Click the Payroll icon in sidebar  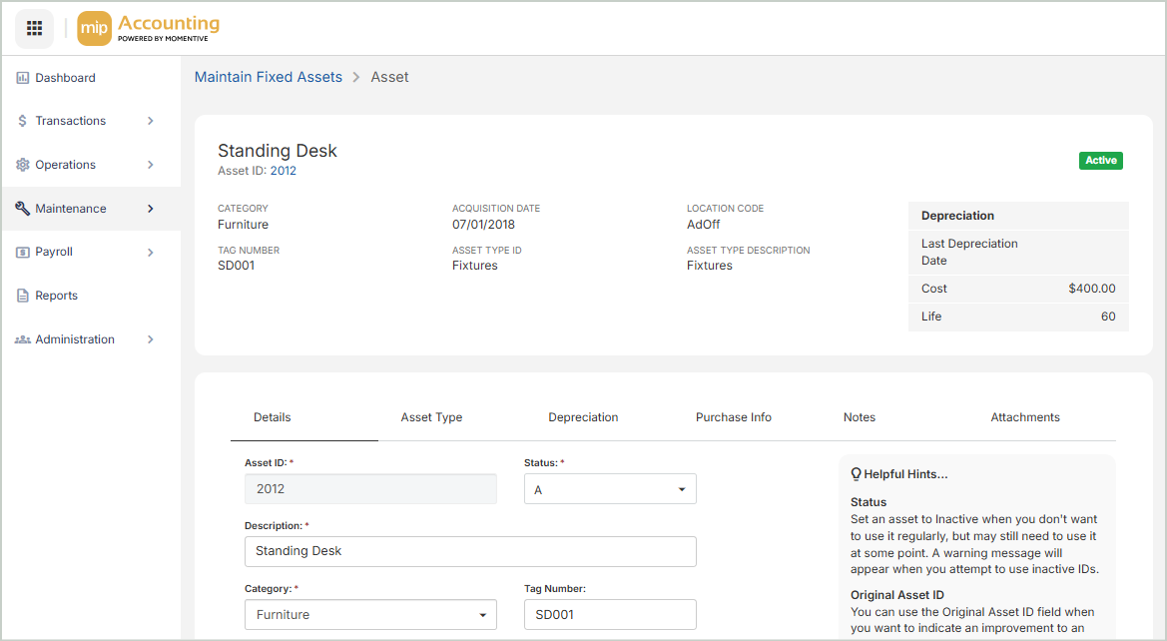pyautogui.click(x=23, y=253)
